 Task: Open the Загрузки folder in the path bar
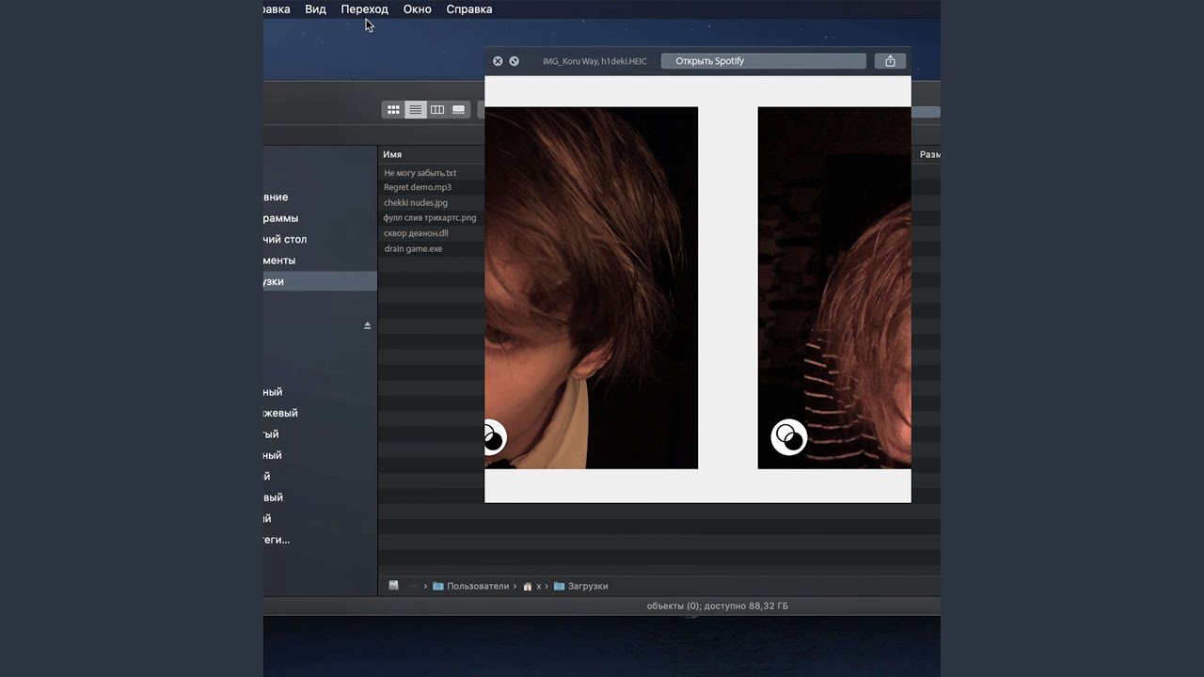[587, 586]
